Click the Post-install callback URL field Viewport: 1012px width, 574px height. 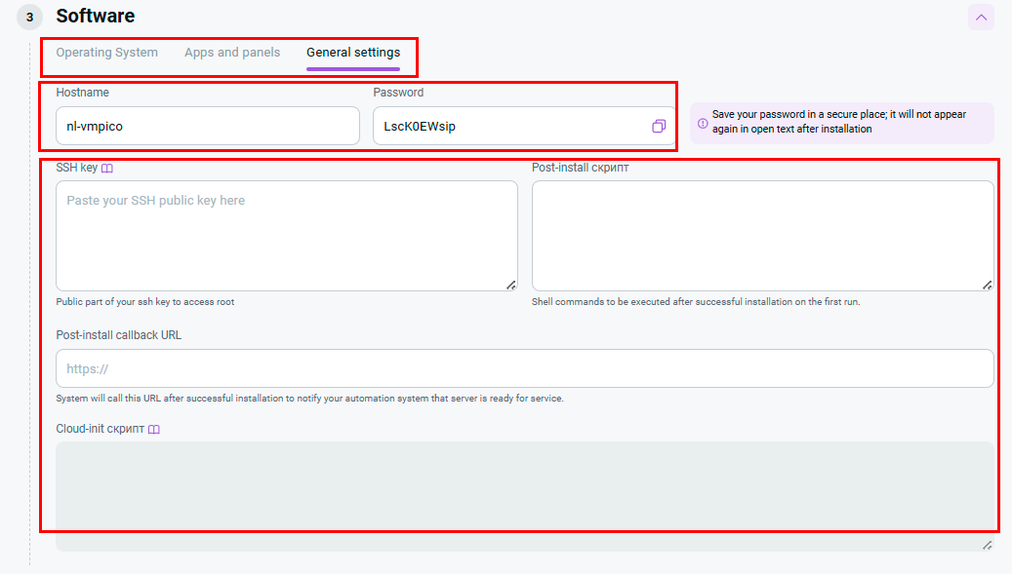click(525, 368)
